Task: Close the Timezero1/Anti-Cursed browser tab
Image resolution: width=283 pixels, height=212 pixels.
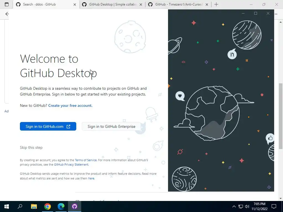Action: (x=207, y=4)
